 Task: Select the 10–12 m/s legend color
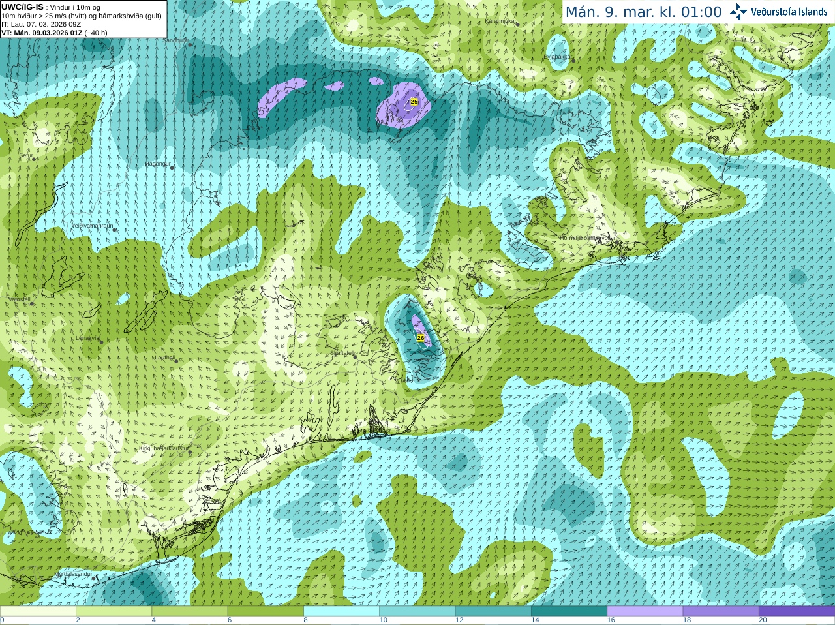(417, 611)
